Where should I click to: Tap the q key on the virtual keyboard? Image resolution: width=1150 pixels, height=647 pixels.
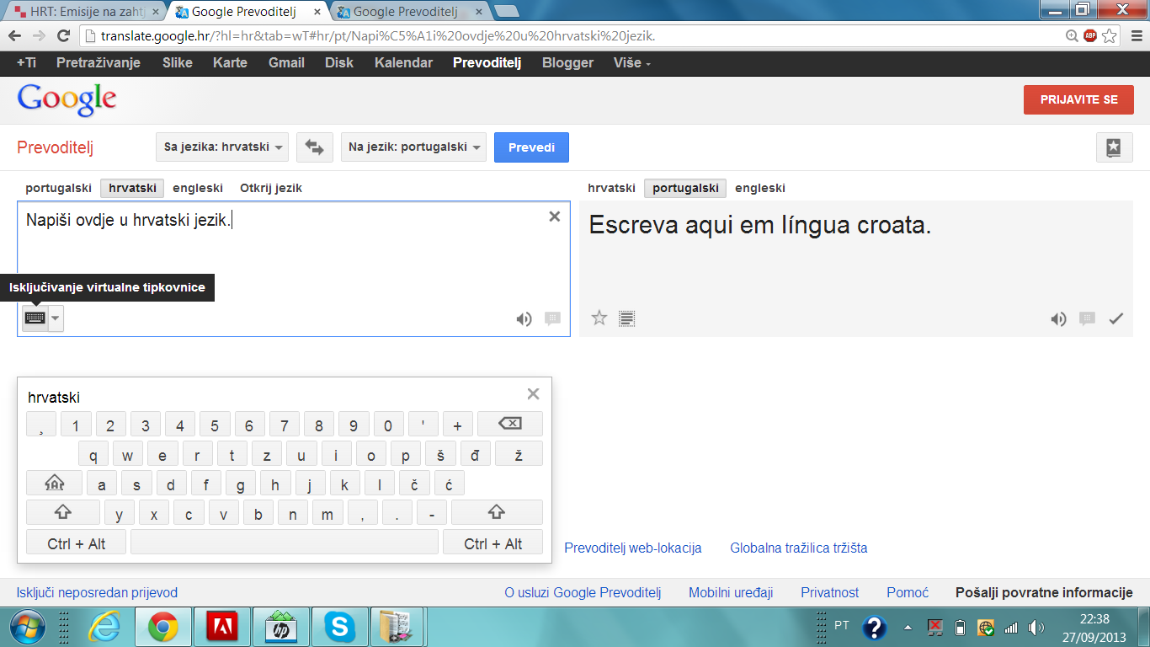(93, 454)
